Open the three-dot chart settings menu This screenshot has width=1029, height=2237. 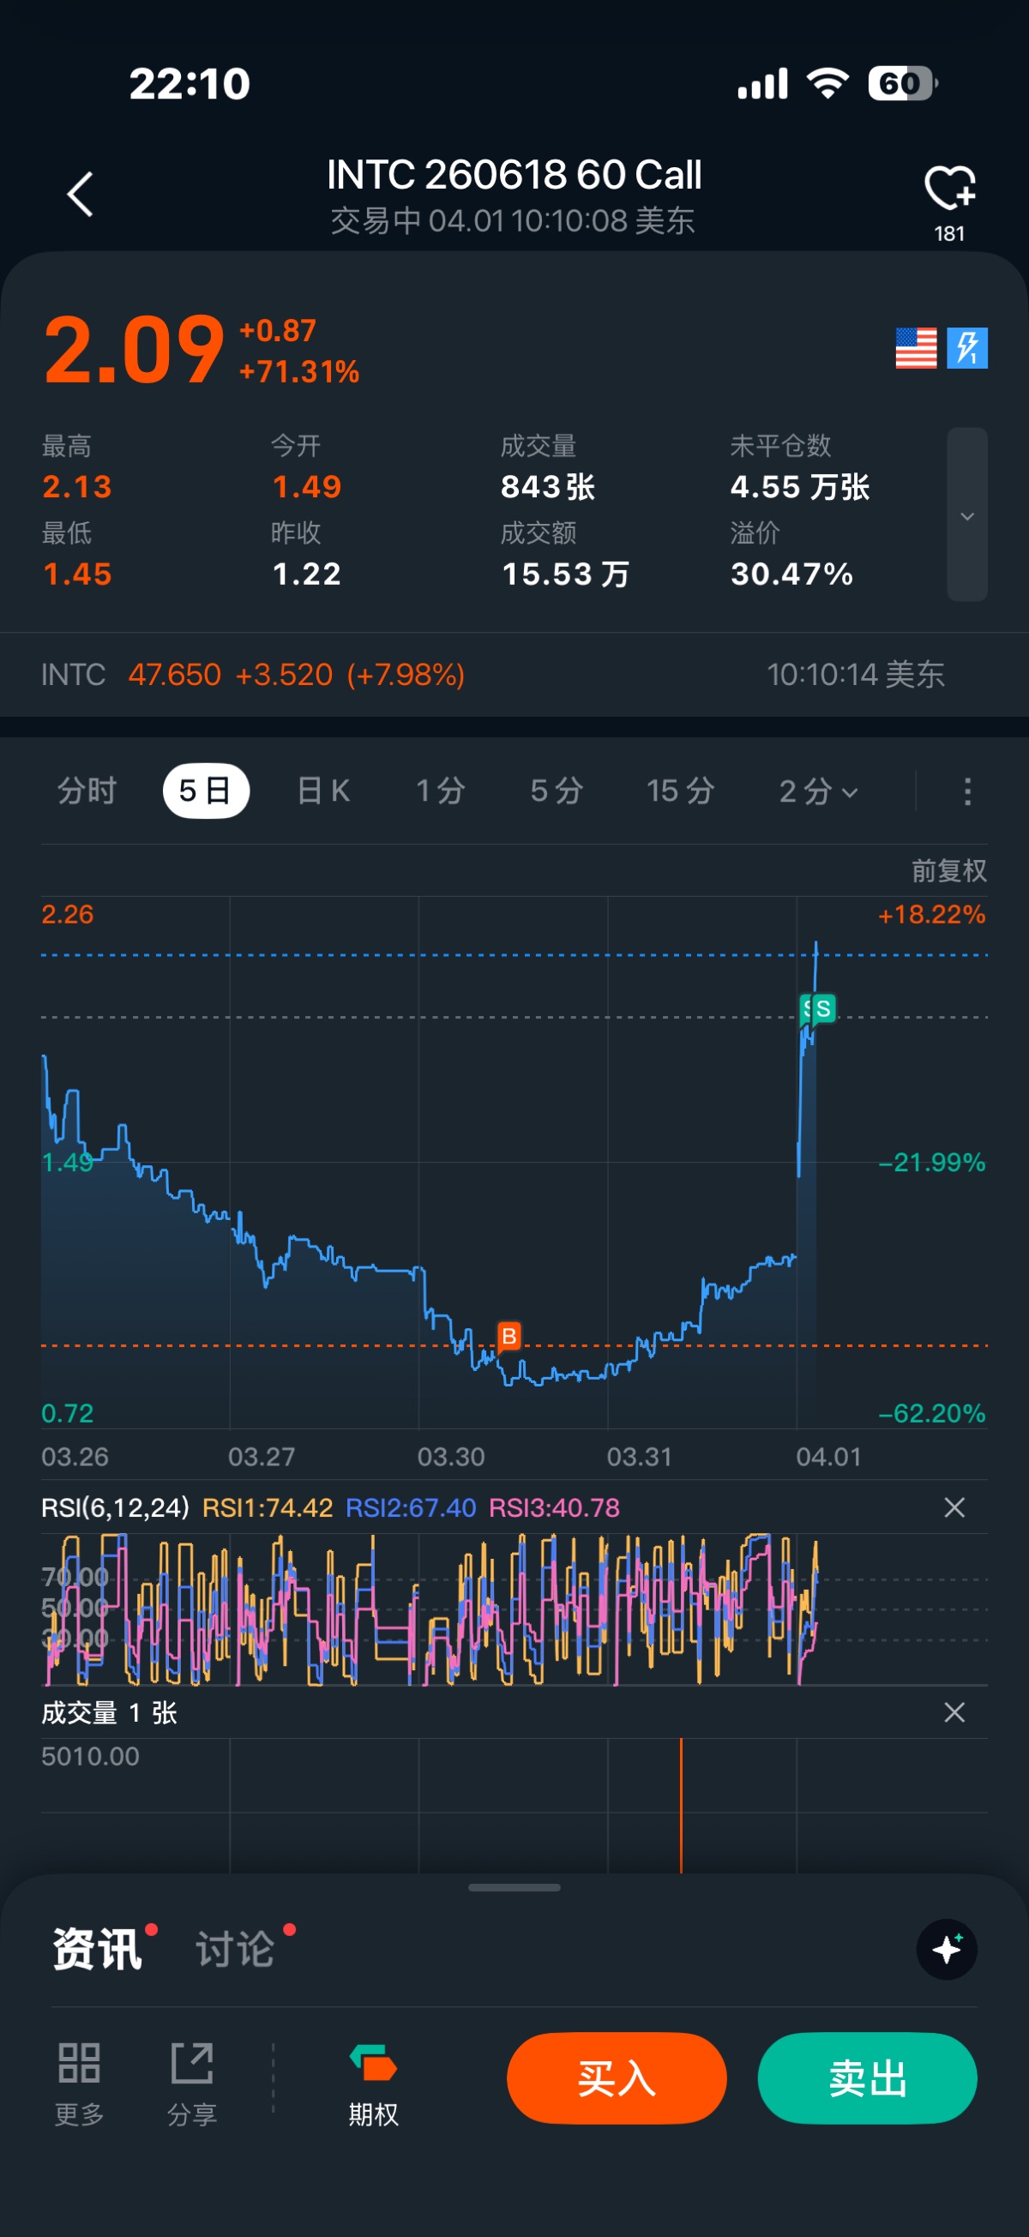[x=966, y=791]
